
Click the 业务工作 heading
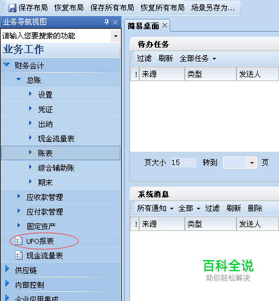pyautogui.click(x=23, y=49)
